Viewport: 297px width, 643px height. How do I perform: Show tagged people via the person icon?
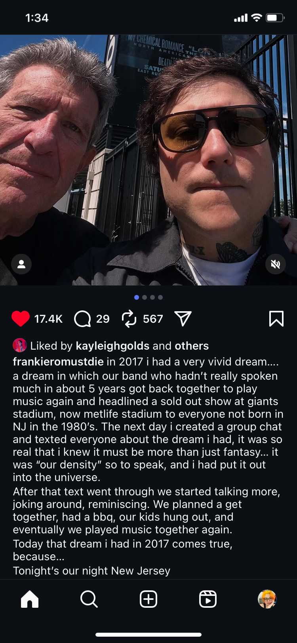(21, 264)
